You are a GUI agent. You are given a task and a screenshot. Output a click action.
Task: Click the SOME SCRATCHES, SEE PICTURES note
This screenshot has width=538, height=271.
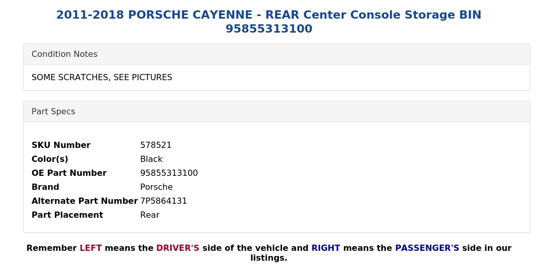[102, 78]
